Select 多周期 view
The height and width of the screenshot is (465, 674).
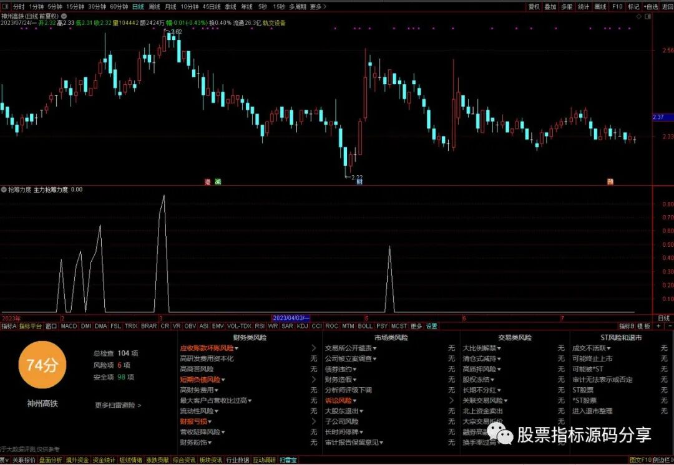coord(298,7)
